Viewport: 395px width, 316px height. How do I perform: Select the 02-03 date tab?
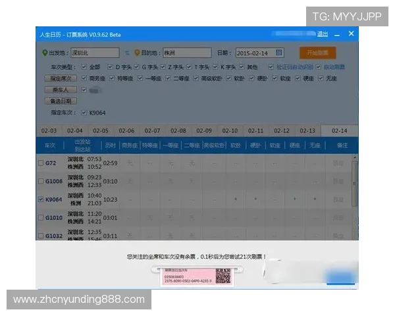(49, 131)
